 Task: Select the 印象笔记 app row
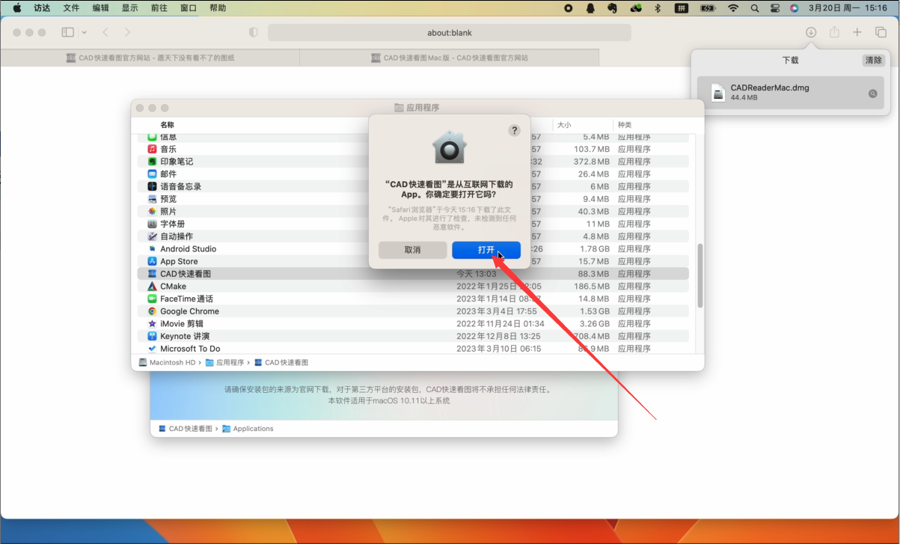pyautogui.click(x=413, y=162)
